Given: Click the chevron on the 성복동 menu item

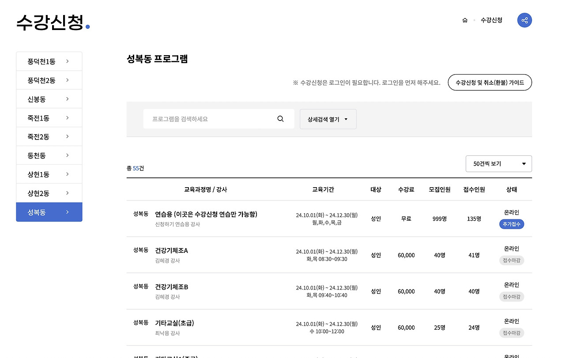Looking at the screenshot, I should 67,212.
